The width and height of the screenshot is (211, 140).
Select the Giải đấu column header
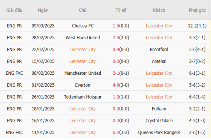(x=14, y=10)
